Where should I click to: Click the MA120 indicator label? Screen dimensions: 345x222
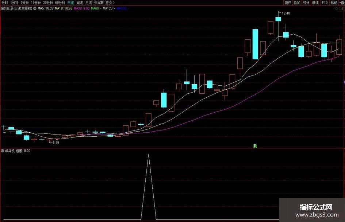[x=109, y=8]
